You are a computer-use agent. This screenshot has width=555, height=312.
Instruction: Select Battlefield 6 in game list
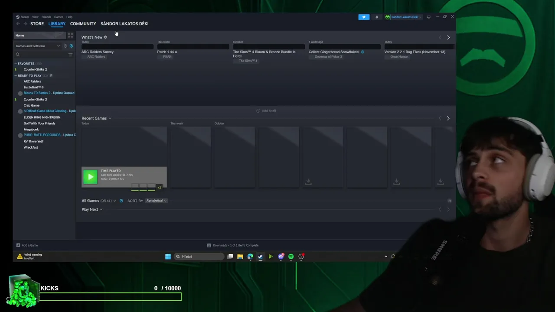point(33,88)
